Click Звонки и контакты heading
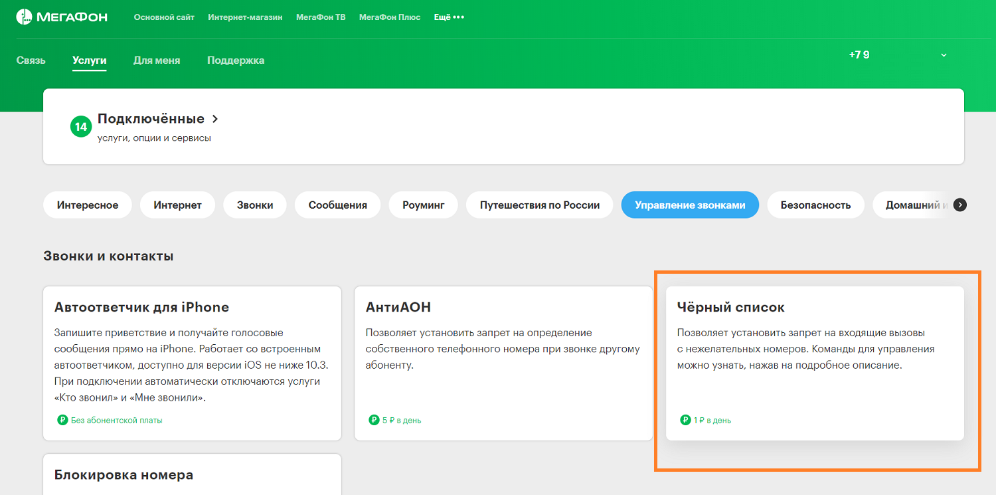996x495 pixels. (108, 256)
